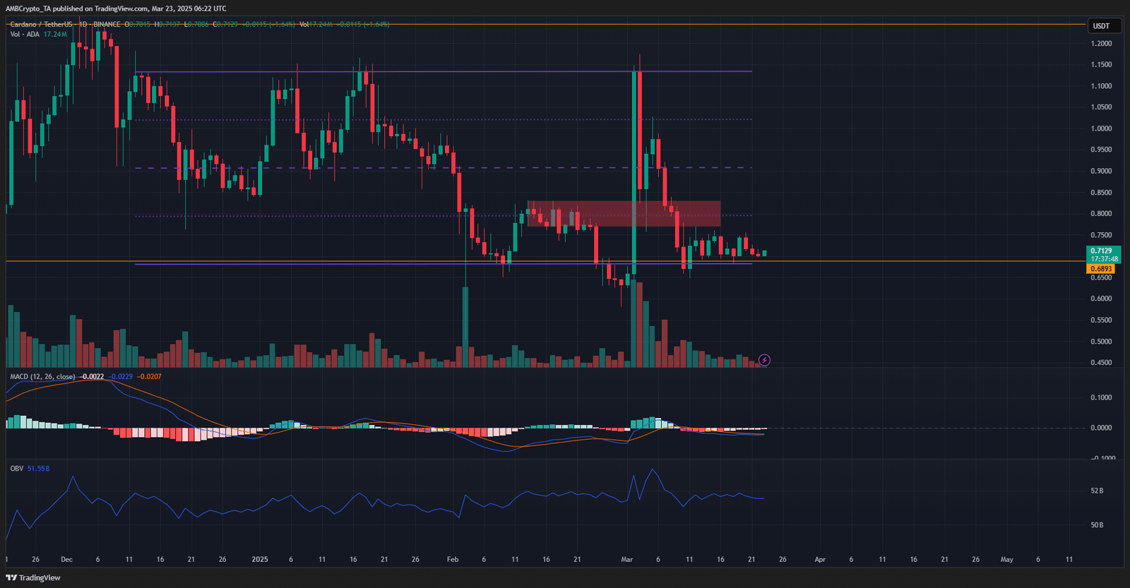Viewport: 1130px width, 588px height.
Task: Click the Apr label on time axis
Action: pos(819,560)
